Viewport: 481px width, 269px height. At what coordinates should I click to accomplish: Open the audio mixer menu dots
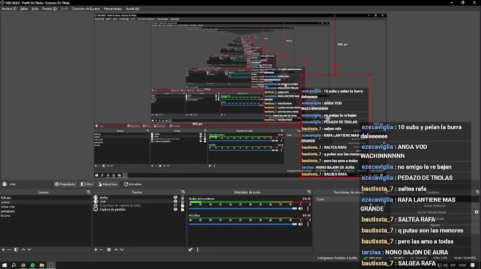[198, 250]
